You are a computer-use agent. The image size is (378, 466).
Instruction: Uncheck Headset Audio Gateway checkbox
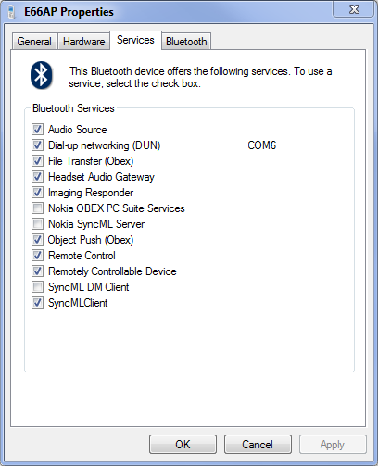click(x=37, y=177)
